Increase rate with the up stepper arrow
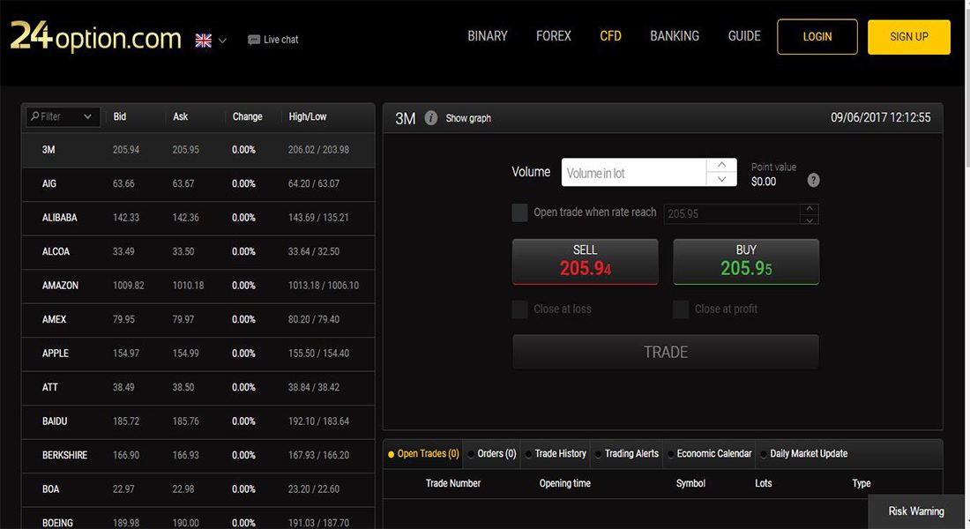Image resolution: width=970 pixels, height=529 pixels. click(x=810, y=208)
